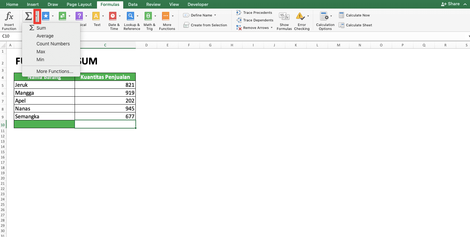Click the empty green cell in row 10

[x=44, y=124]
